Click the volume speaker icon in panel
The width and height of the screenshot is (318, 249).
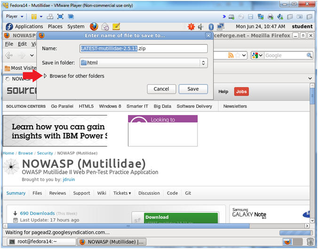(x=200, y=26)
